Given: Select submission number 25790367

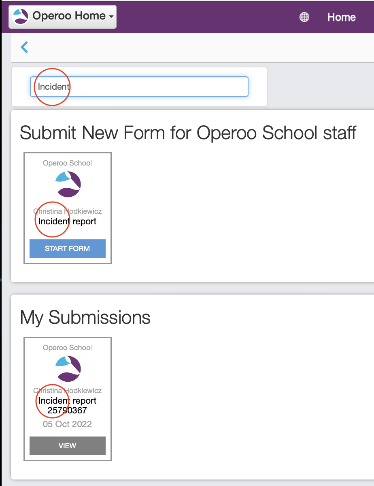Looking at the screenshot, I should click(x=68, y=411).
